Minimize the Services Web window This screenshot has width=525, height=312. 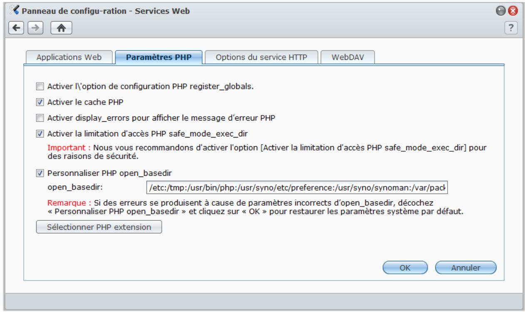tap(510, 10)
